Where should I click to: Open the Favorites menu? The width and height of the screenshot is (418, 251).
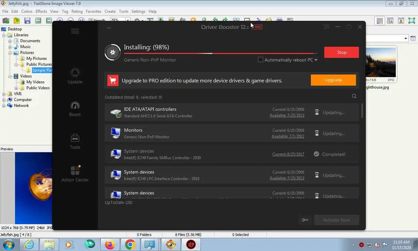93,11
